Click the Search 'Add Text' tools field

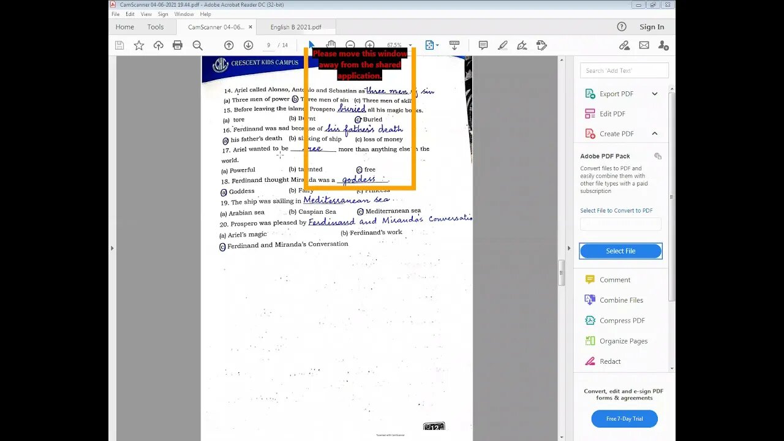click(625, 70)
